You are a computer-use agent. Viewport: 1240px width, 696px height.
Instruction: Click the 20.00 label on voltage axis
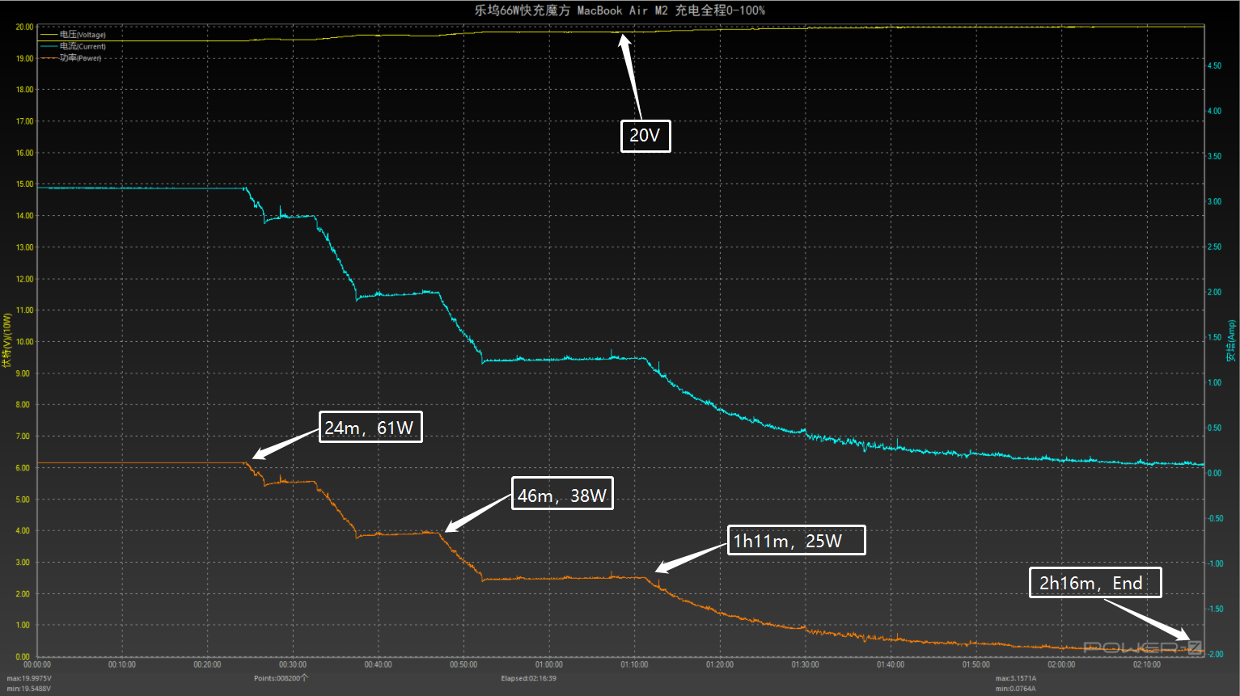pos(24,27)
